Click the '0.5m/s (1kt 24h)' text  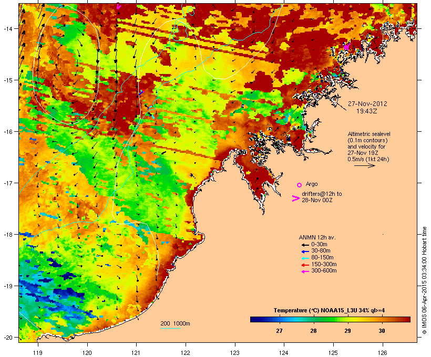368,159
